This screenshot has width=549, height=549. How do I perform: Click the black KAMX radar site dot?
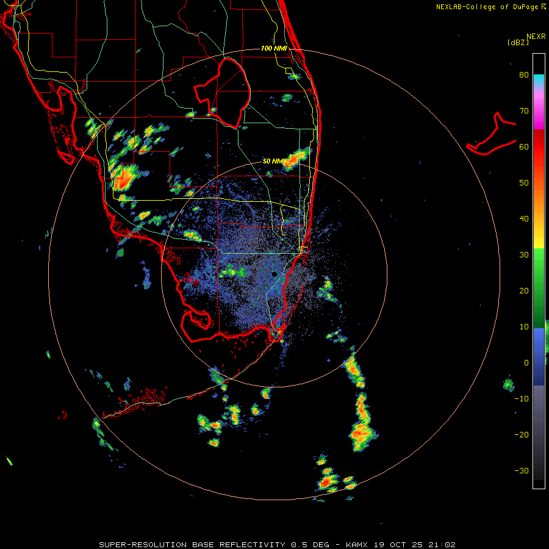(x=274, y=274)
